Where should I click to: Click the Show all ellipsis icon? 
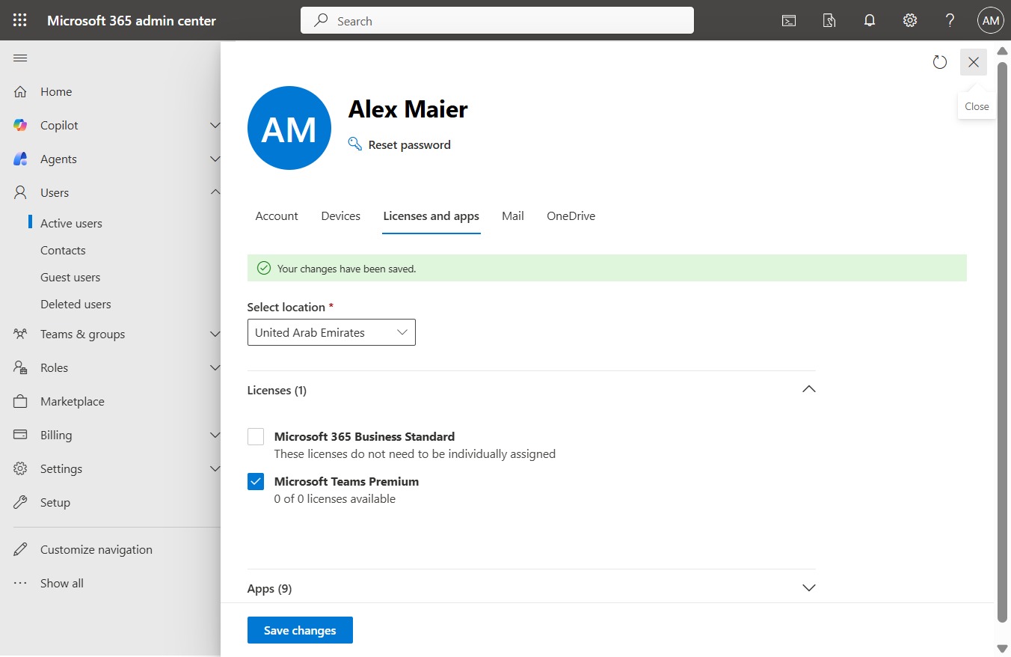pyautogui.click(x=21, y=583)
